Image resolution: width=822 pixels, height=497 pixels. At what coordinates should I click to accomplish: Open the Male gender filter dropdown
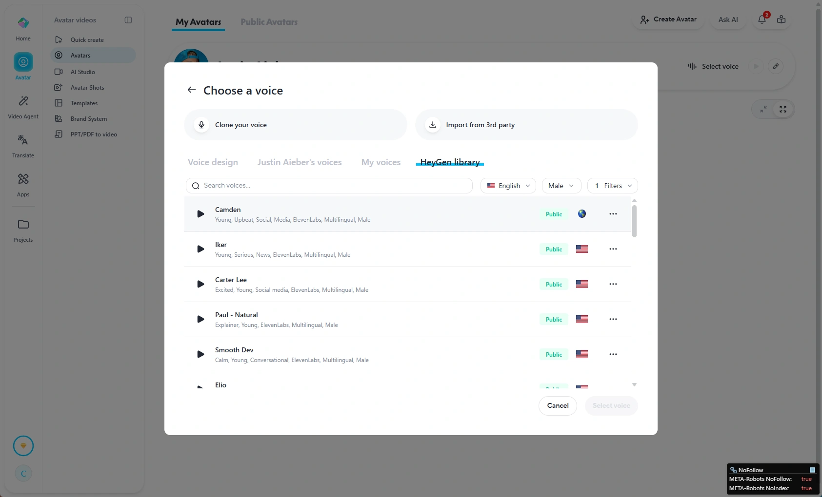click(561, 186)
